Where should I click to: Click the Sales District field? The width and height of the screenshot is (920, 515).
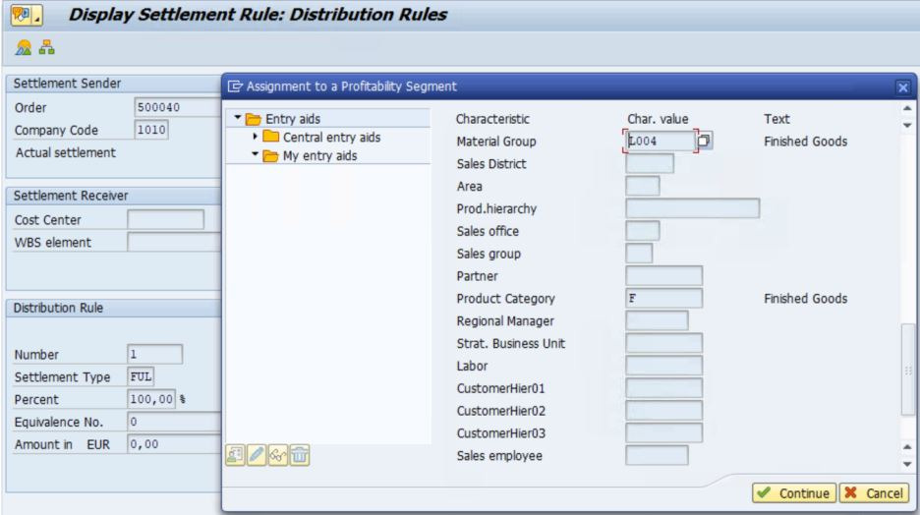(x=650, y=164)
